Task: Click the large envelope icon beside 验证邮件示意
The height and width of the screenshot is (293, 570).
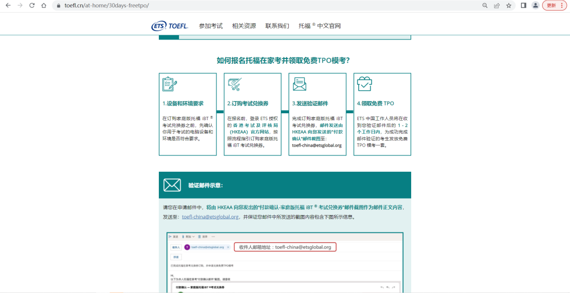Action: click(x=172, y=185)
